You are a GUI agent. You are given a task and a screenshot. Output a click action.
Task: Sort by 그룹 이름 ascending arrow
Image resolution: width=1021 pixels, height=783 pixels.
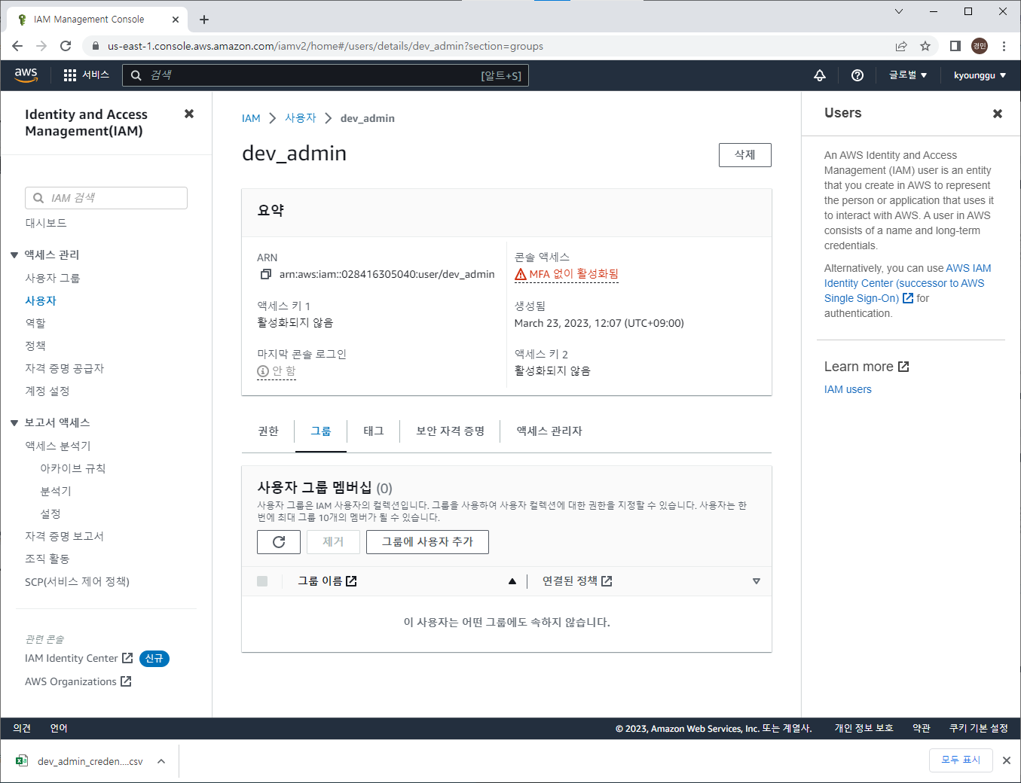click(512, 581)
